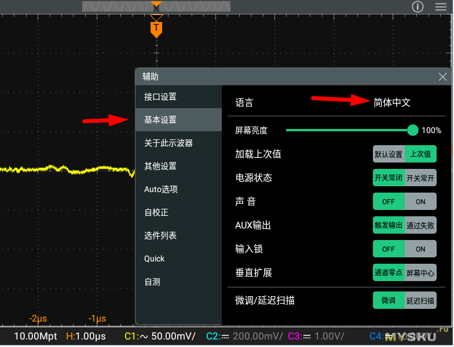Click the waveform overview bar at top
Image resolution: width=454 pixels, height=347 pixels.
pyautogui.click(x=156, y=6)
